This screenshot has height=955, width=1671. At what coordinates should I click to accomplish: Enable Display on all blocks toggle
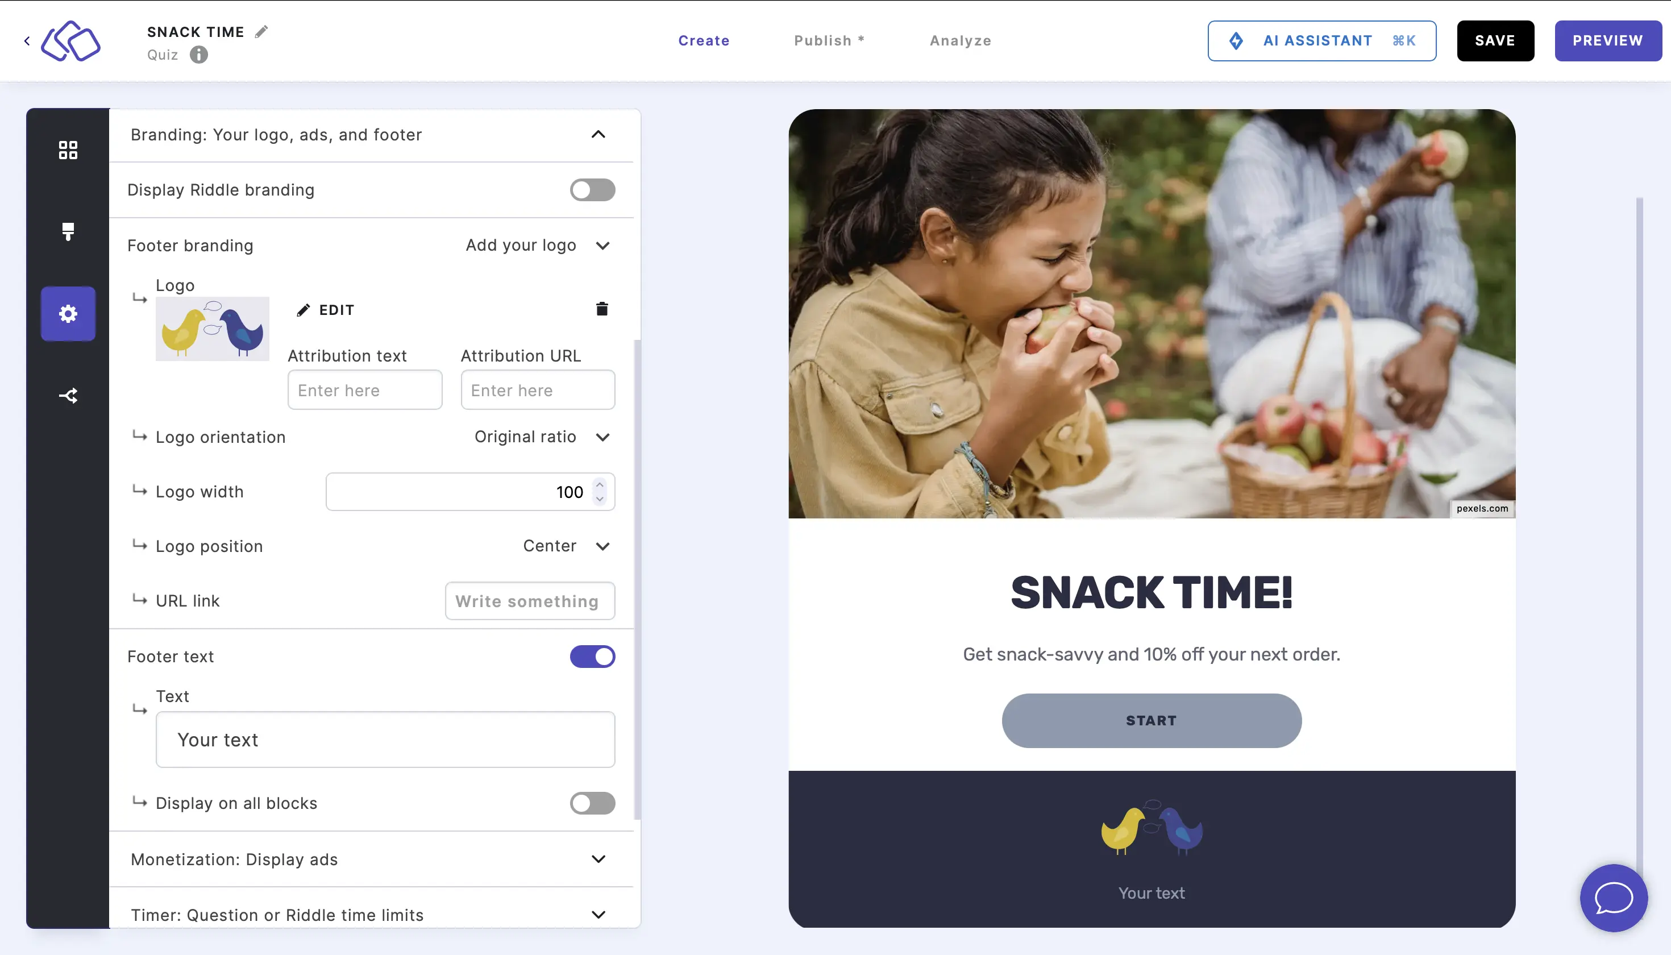592,802
